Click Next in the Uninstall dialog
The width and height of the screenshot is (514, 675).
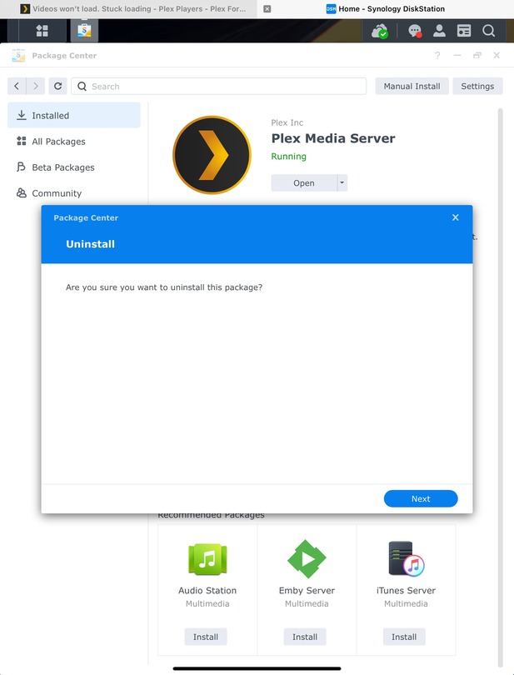[x=421, y=498]
